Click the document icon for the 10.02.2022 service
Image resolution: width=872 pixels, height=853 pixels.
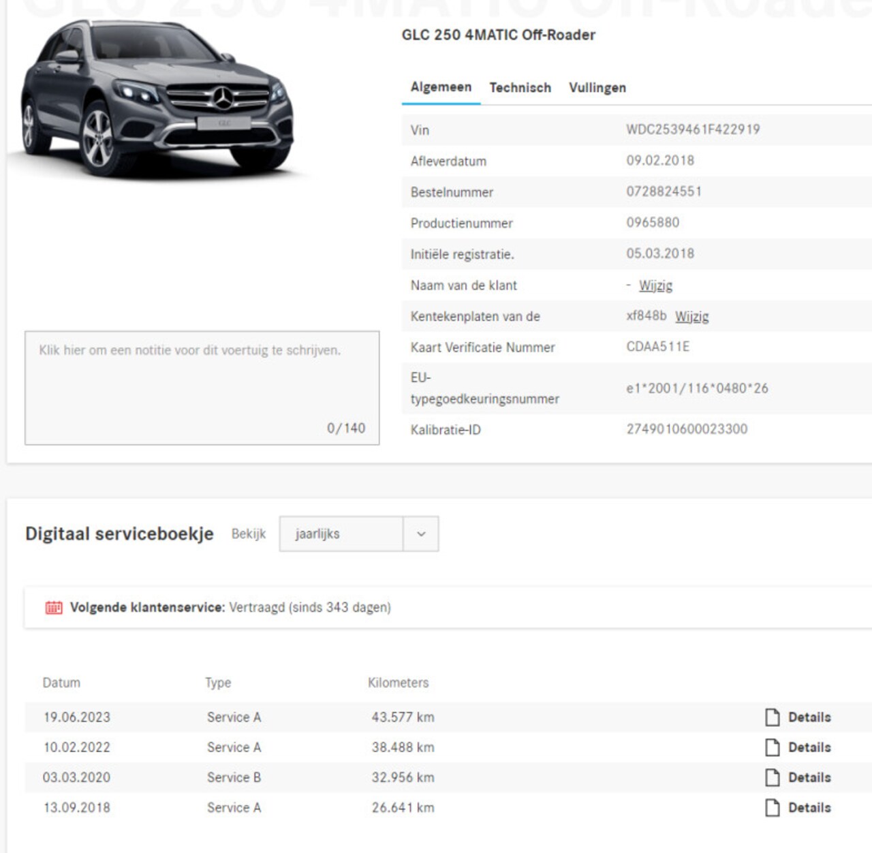coord(772,747)
